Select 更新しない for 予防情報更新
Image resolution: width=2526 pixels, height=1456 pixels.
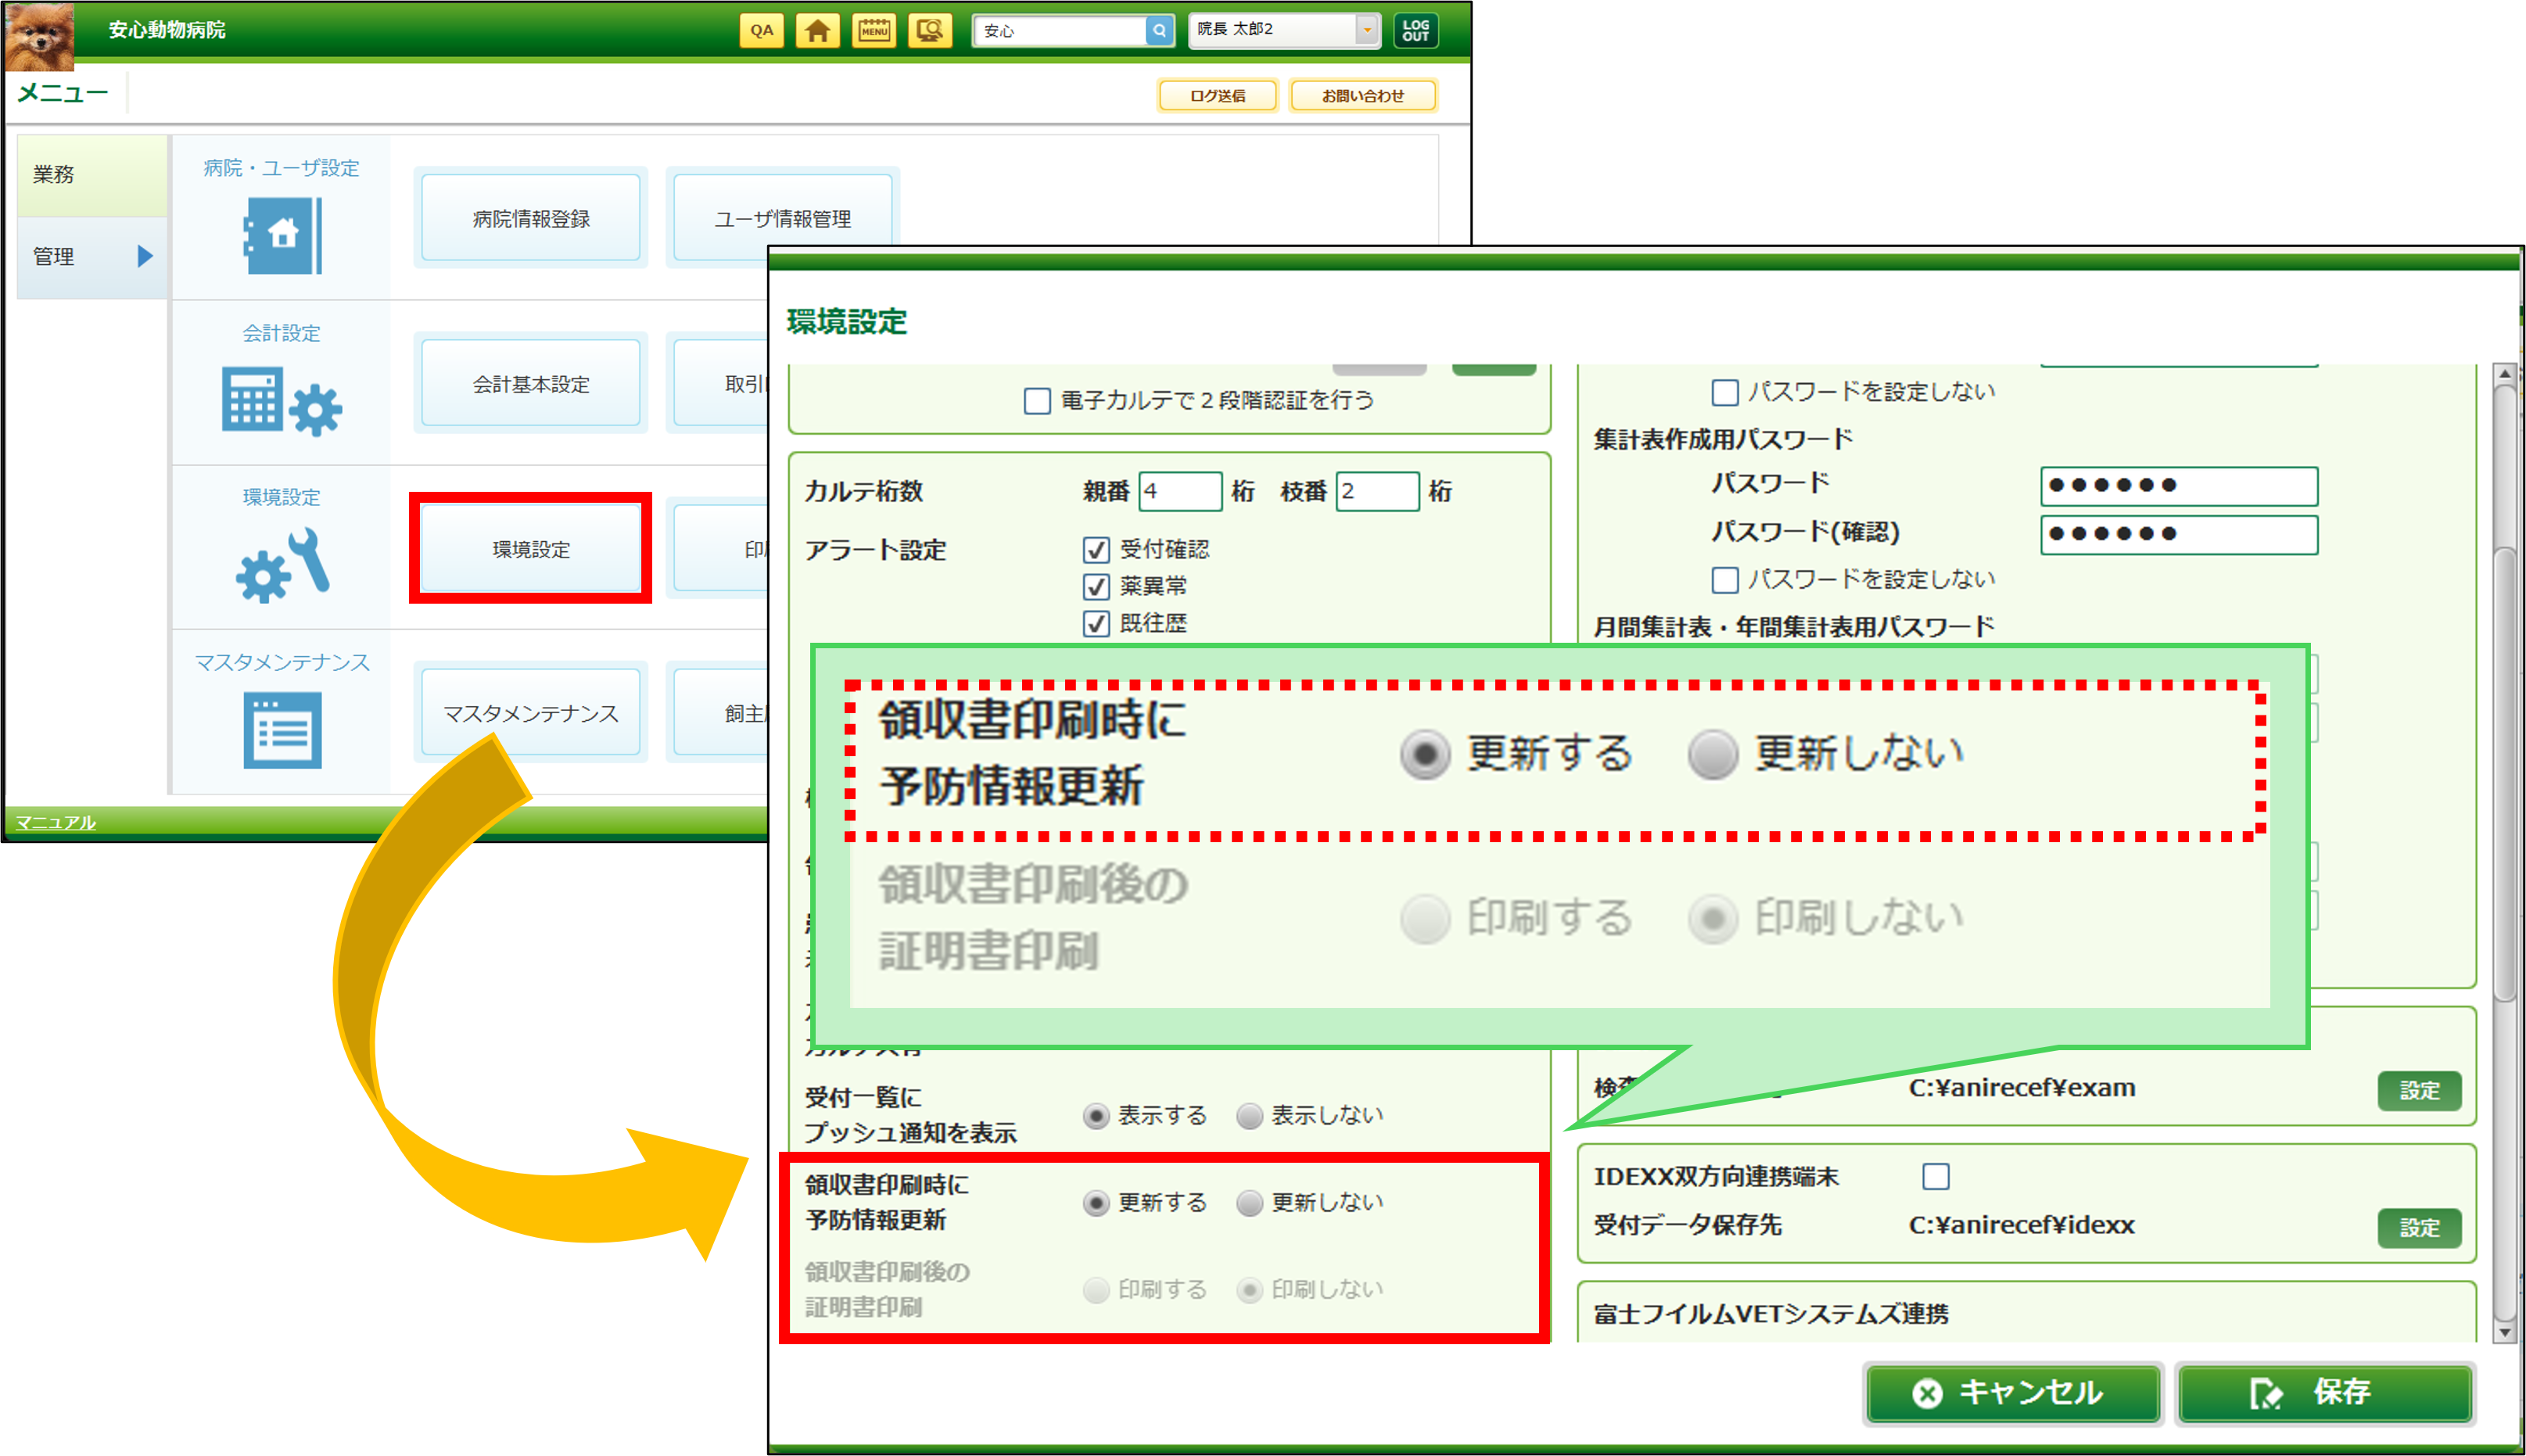tap(1249, 1203)
